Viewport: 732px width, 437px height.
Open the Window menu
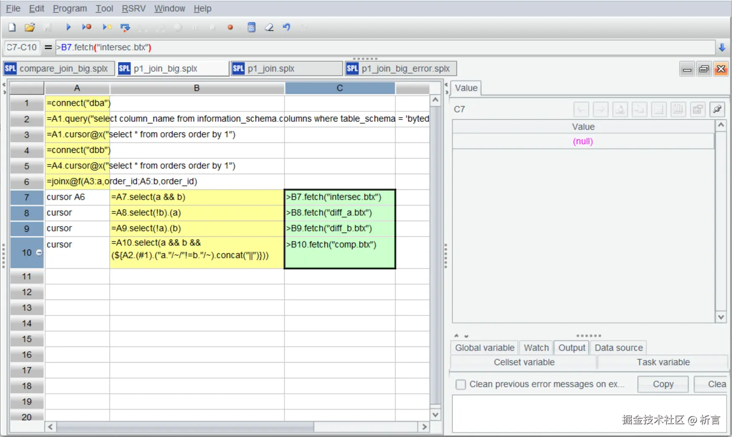coord(170,8)
